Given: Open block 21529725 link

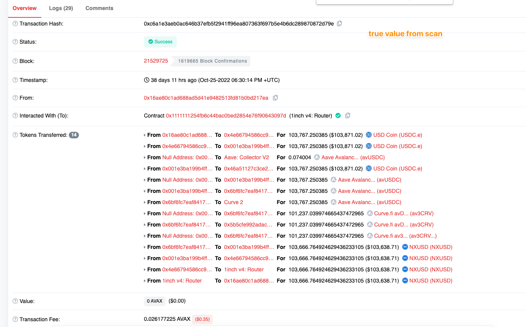Looking at the screenshot, I should point(156,61).
